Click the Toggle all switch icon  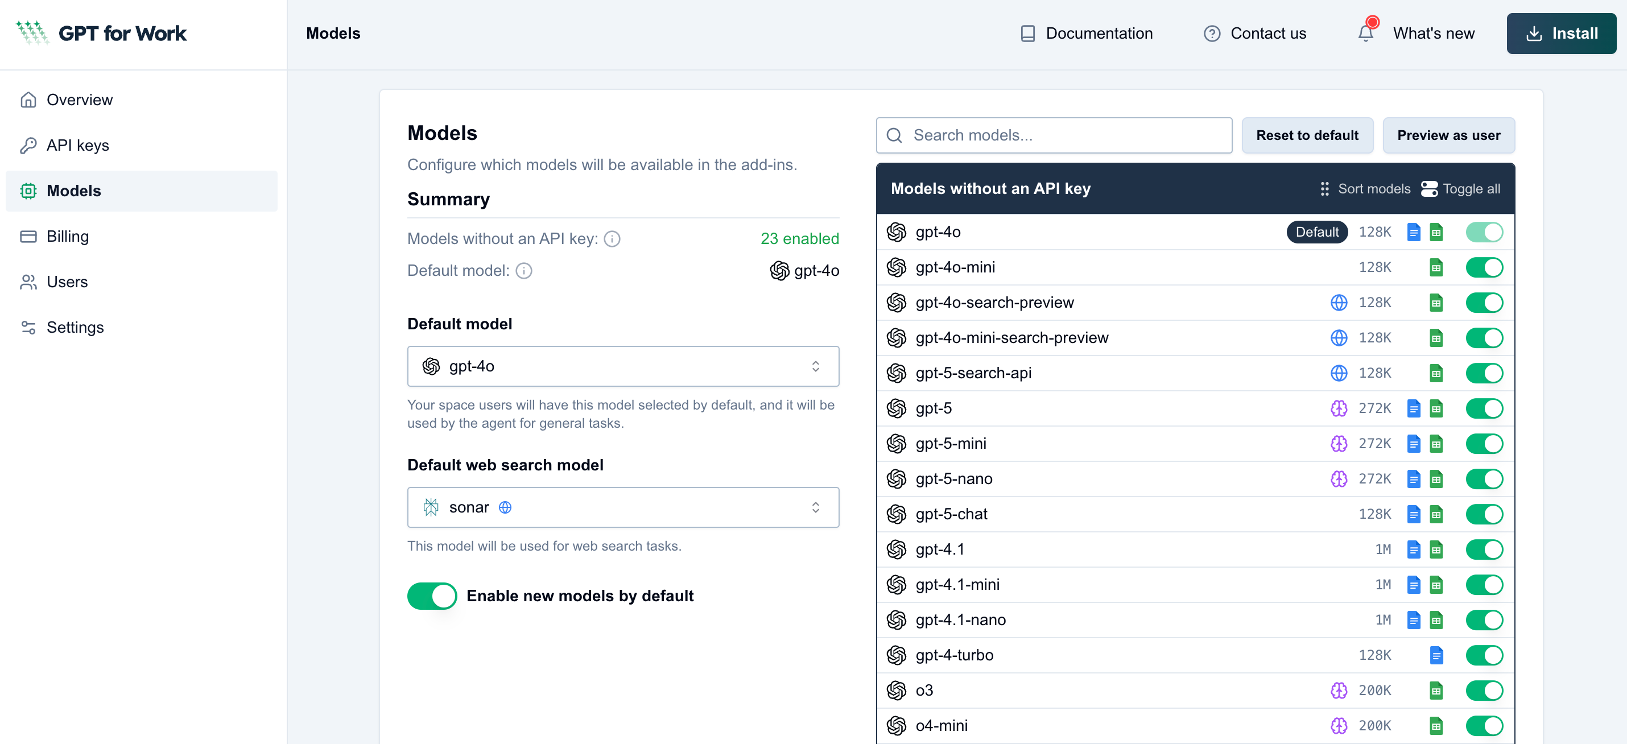1429,189
